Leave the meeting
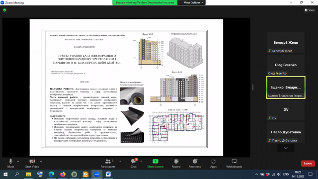The height and width of the screenshot is (179, 318). pos(308,164)
